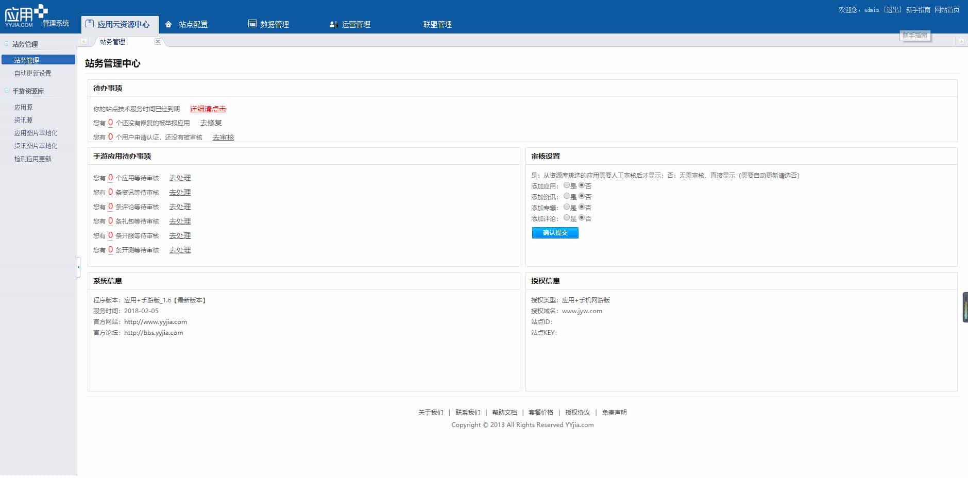Click the 去修复 link
The height and width of the screenshot is (478, 968).
tap(211, 123)
